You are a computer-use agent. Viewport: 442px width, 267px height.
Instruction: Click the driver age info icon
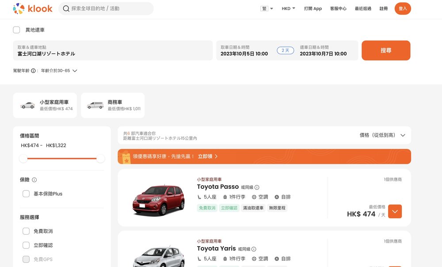33,71
